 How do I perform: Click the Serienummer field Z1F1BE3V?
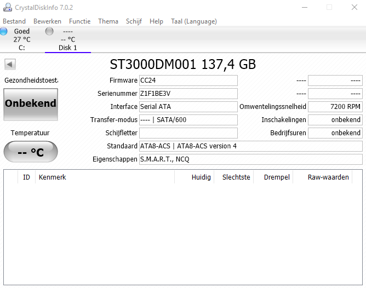pyautogui.click(x=188, y=94)
